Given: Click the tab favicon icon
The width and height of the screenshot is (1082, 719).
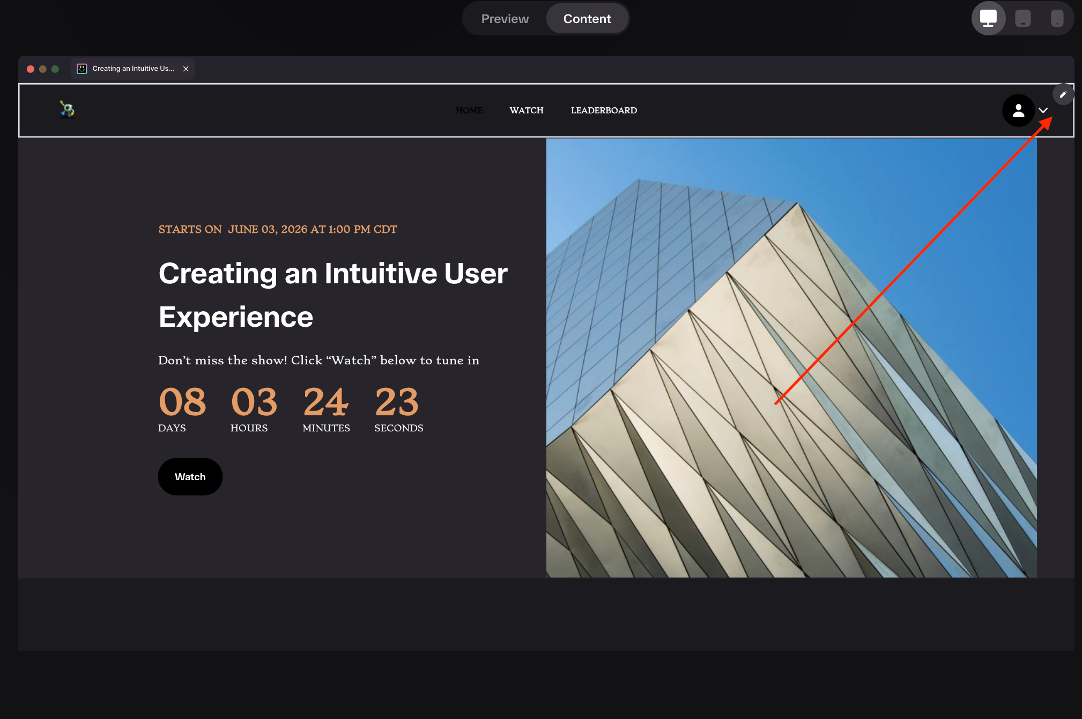Looking at the screenshot, I should (x=81, y=69).
